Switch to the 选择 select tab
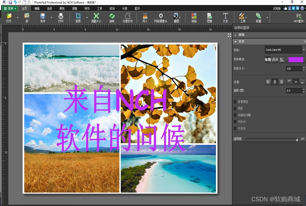The image size is (306, 206). tap(49, 9)
